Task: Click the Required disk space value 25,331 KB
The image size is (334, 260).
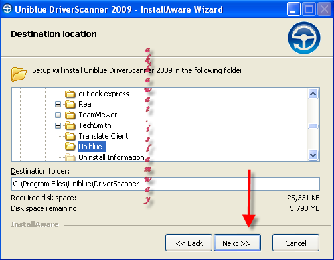Action: click(x=303, y=198)
